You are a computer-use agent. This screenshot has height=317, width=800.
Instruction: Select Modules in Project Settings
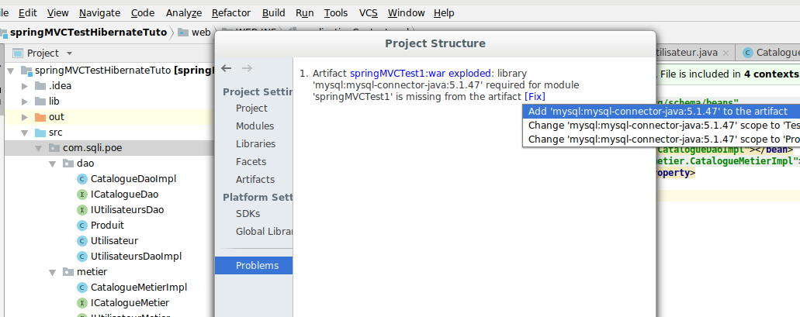click(x=255, y=126)
